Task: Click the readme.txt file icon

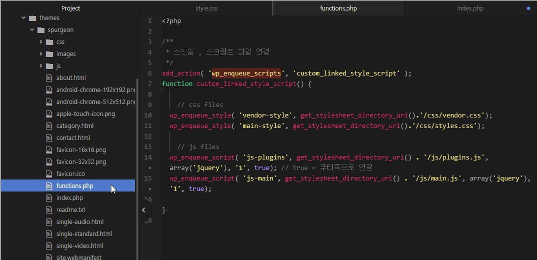Action: [x=49, y=210]
